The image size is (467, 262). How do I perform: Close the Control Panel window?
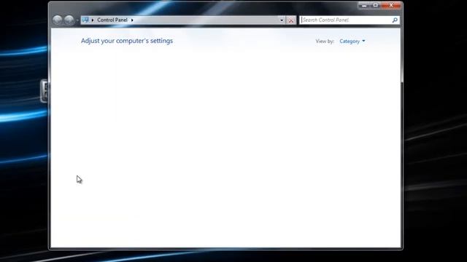(x=391, y=5)
